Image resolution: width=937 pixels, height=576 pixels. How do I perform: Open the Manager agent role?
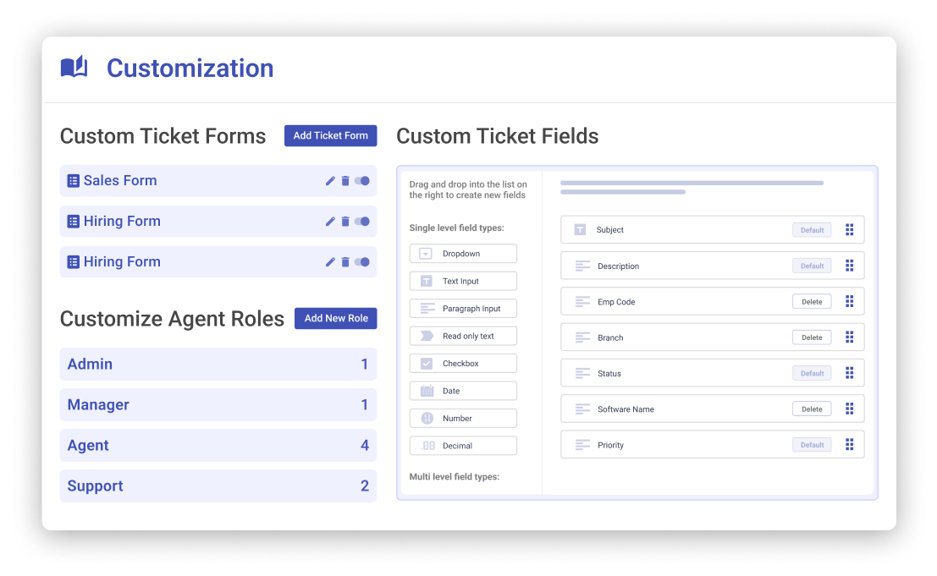[218, 405]
